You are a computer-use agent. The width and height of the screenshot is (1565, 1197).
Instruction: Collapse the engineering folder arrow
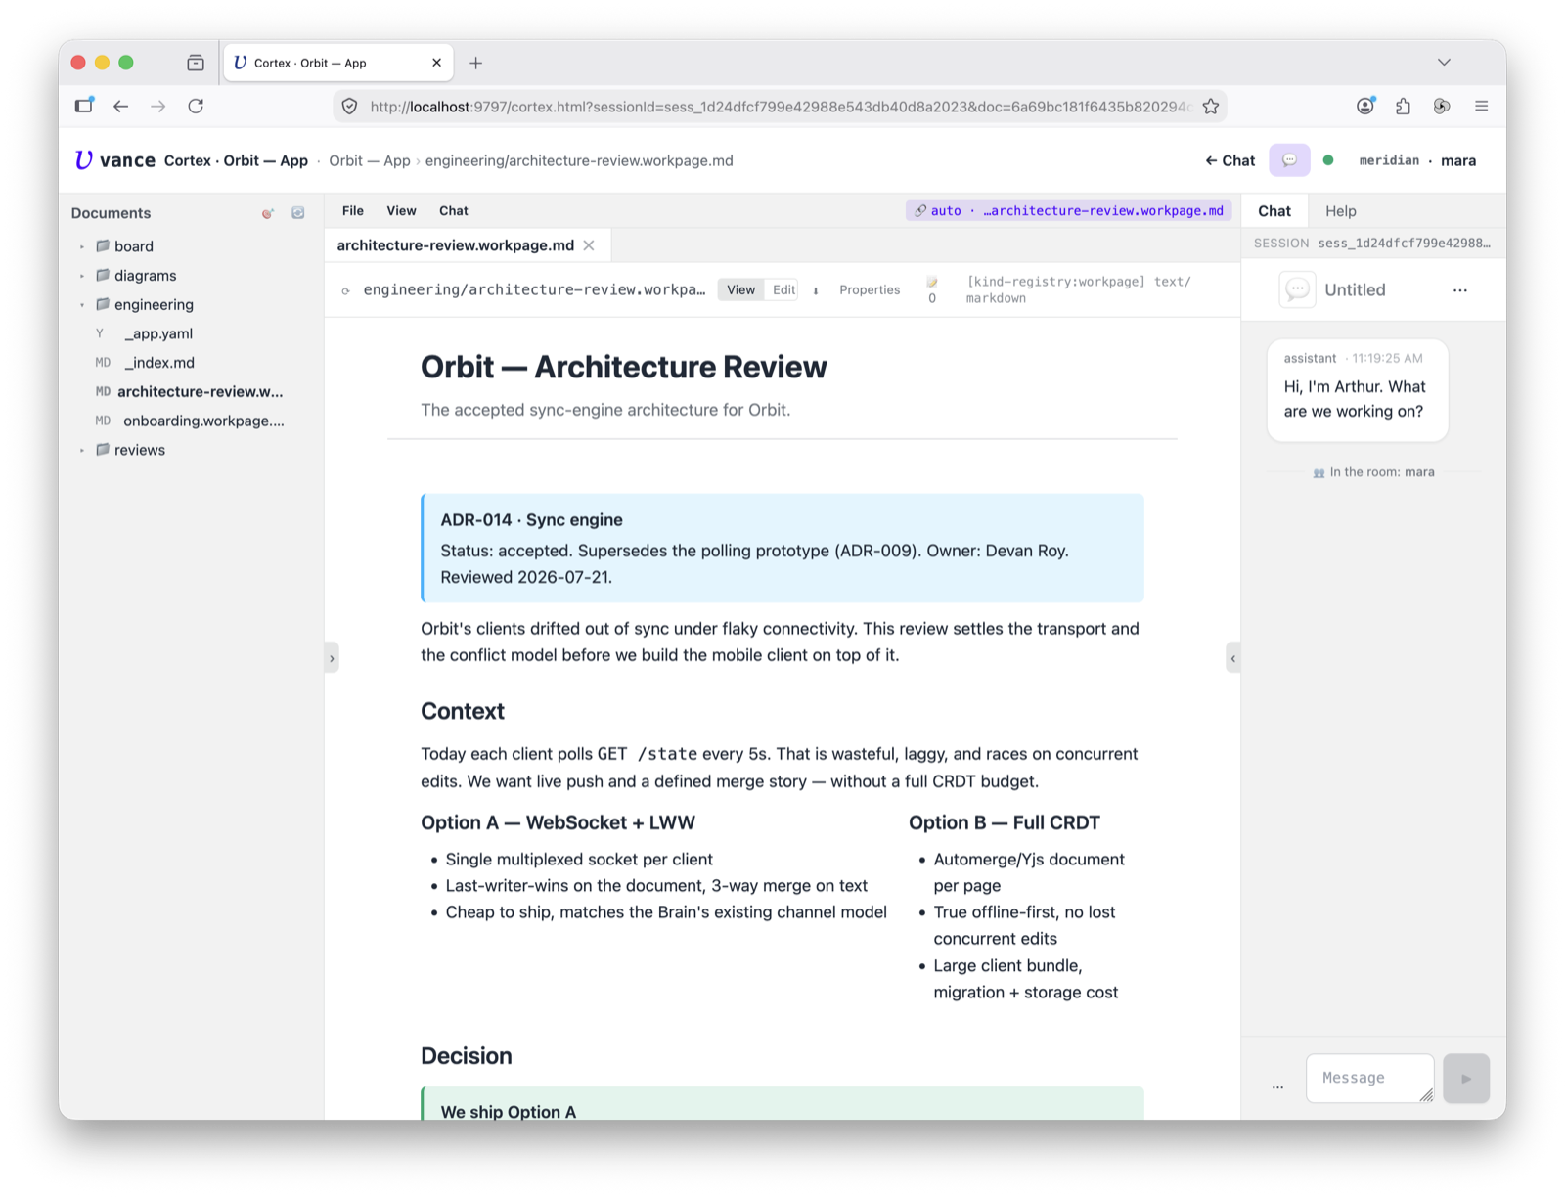tap(82, 305)
